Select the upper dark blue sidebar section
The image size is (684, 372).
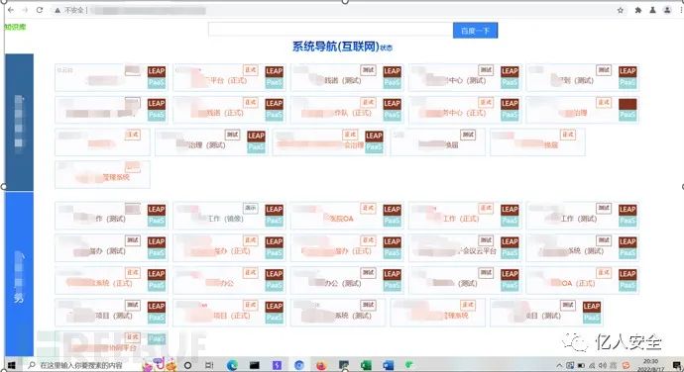(19, 122)
